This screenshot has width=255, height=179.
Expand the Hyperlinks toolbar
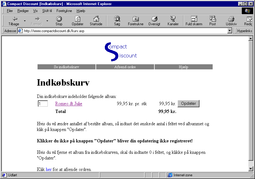[244, 31]
